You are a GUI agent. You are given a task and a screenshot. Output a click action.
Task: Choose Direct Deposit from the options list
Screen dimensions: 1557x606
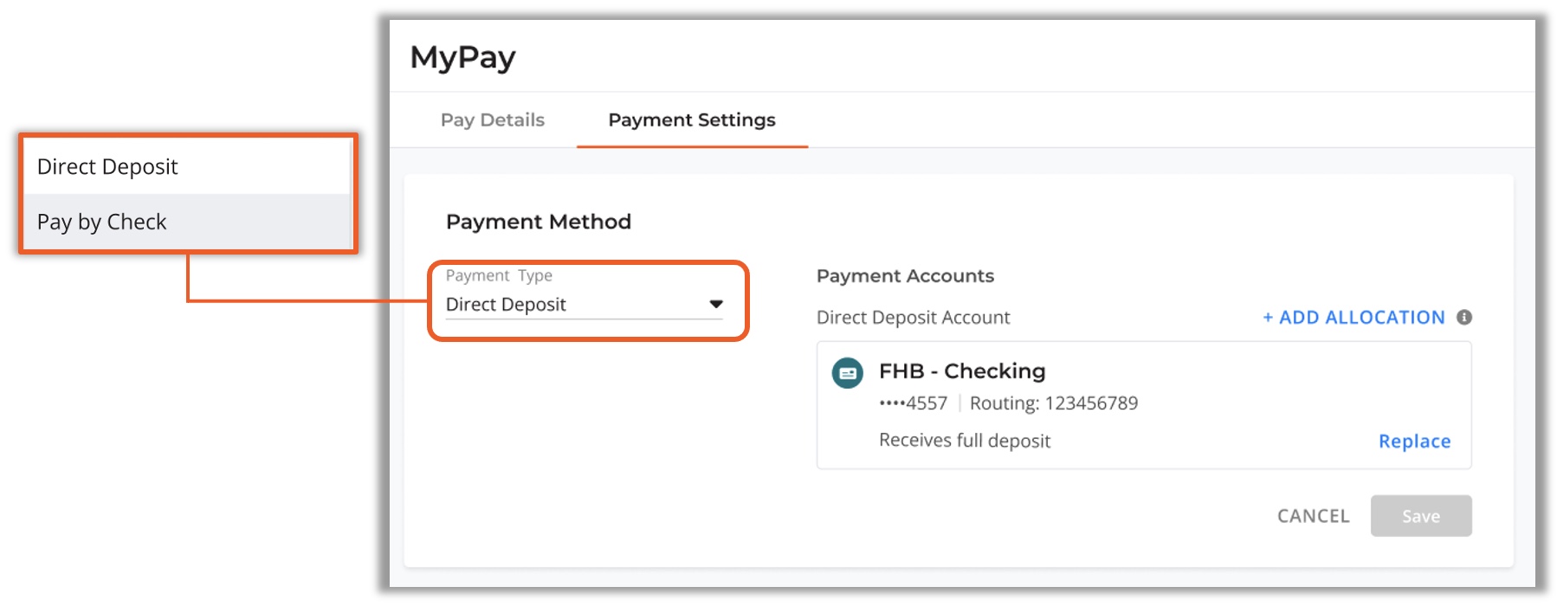click(186, 166)
